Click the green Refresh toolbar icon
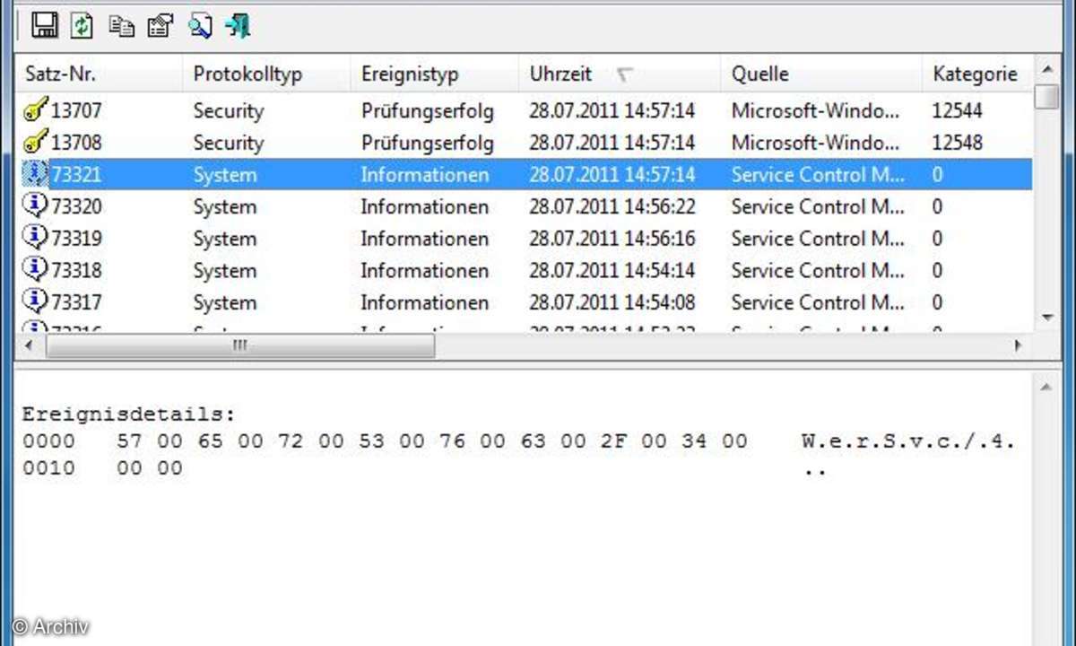The width and height of the screenshot is (1076, 646). [x=82, y=25]
